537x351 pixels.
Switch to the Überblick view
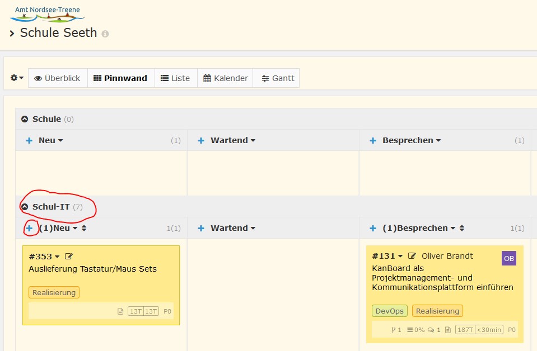point(57,78)
